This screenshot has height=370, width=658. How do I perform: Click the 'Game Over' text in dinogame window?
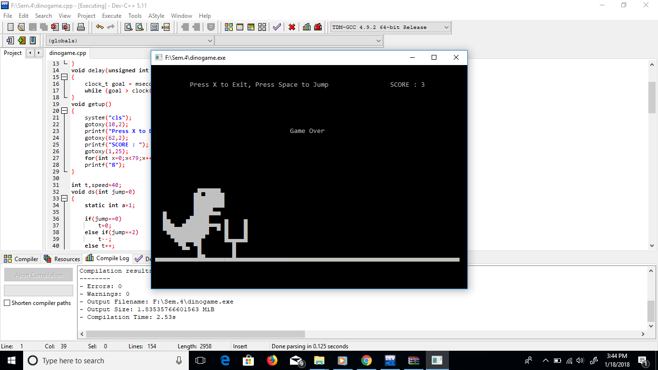click(x=307, y=131)
